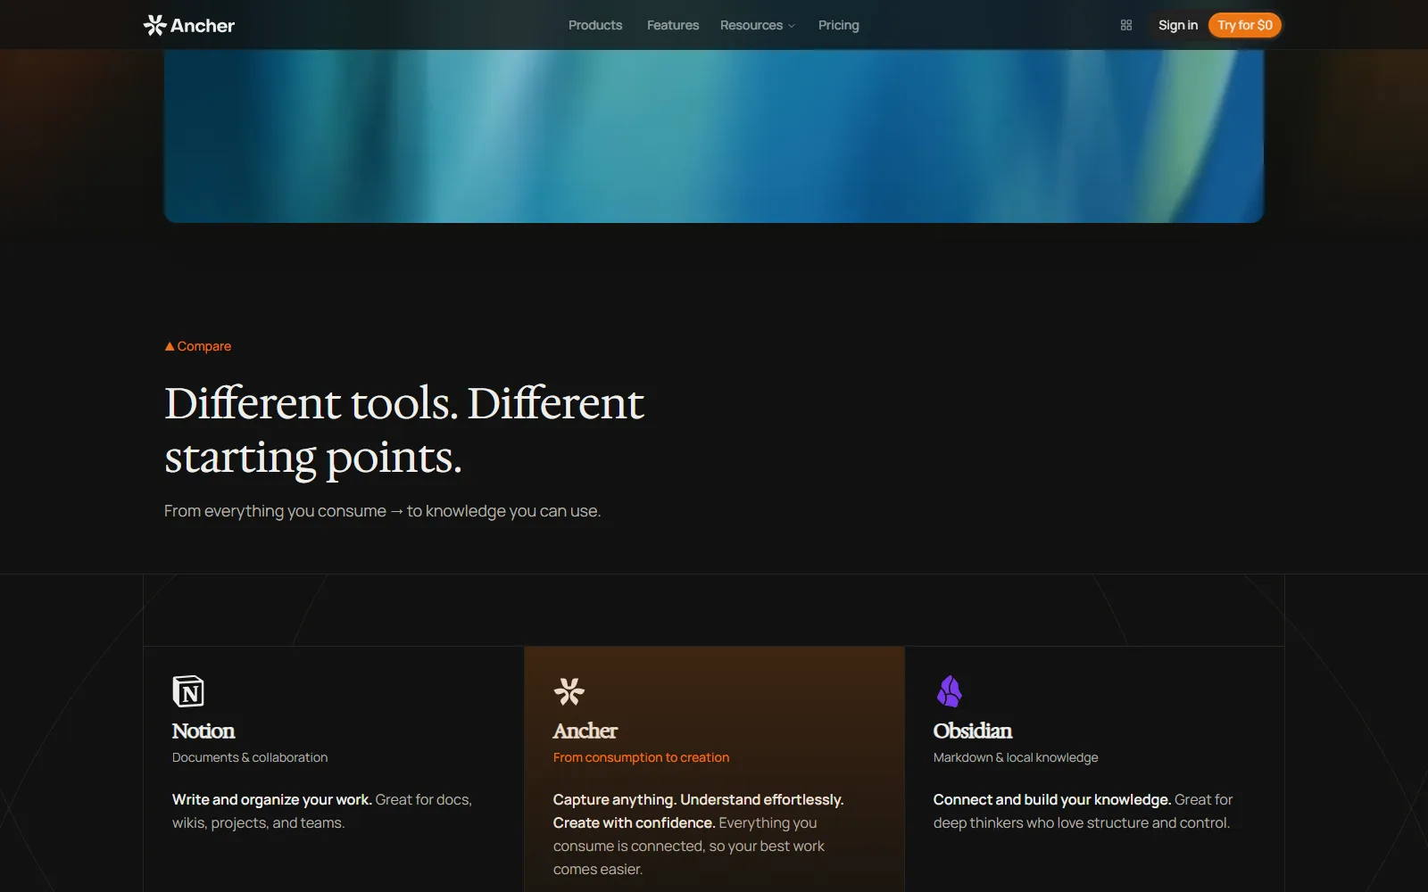Click the Try for $0 button
Image resolution: width=1428 pixels, height=892 pixels.
1245,25
